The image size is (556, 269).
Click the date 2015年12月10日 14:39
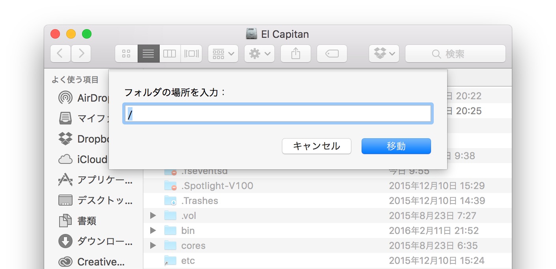click(437, 201)
